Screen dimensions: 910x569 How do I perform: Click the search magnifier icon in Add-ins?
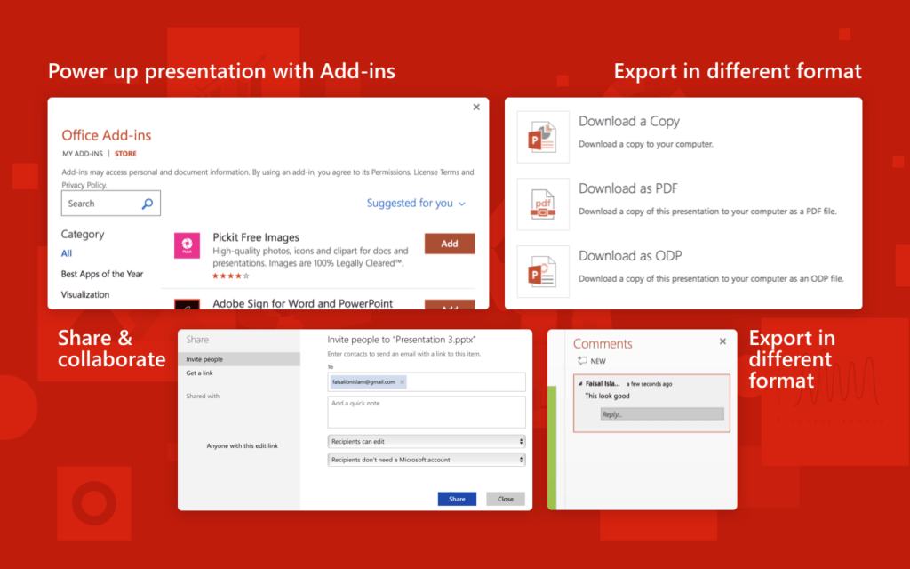click(148, 204)
